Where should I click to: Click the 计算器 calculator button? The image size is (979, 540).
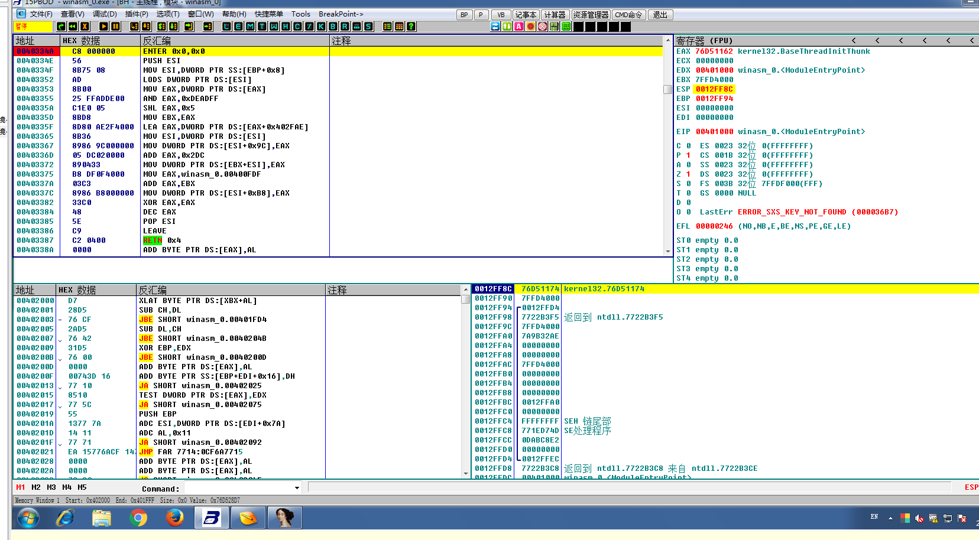pos(555,15)
